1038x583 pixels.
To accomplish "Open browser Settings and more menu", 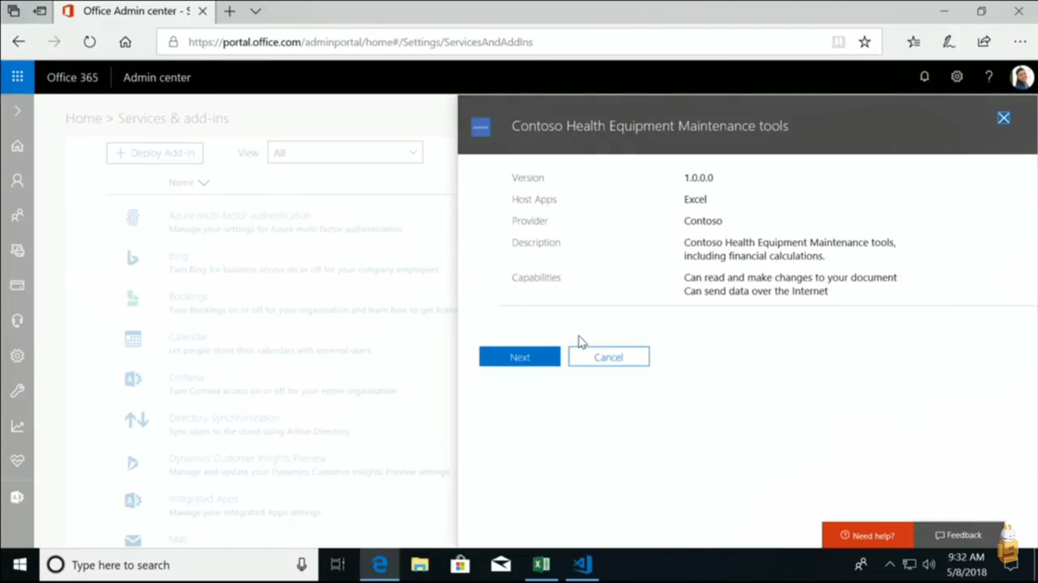I will click(x=1020, y=42).
